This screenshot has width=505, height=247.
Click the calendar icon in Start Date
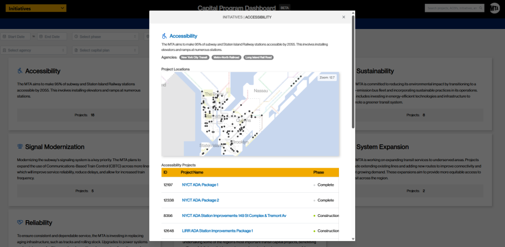[x=4, y=37]
